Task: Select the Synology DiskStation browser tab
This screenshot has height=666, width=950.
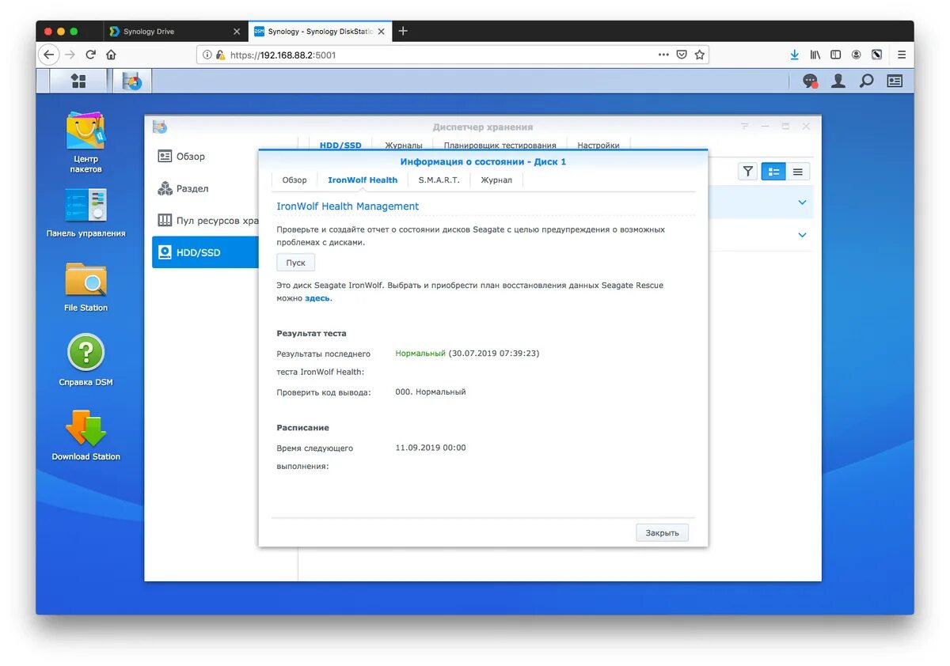Action: click(320, 32)
